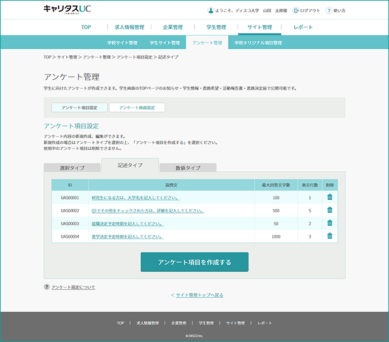This screenshot has width=389, height=342.
Task: Click アンケート項目設定 in breadcrumb
Action: (134, 57)
